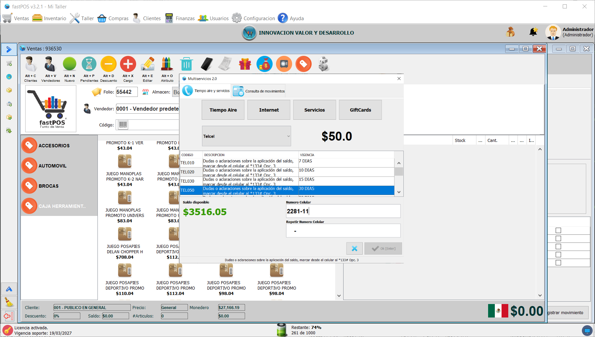Screen dimensions: 595x337
Task: Add Cargo using the red plus icon
Action: (128, 64)
